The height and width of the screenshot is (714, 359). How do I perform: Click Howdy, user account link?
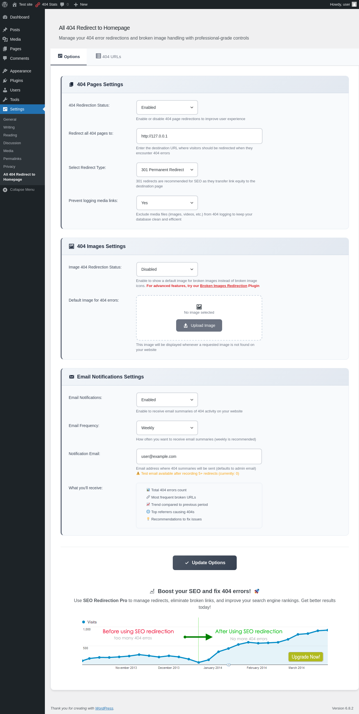point(343,4)
